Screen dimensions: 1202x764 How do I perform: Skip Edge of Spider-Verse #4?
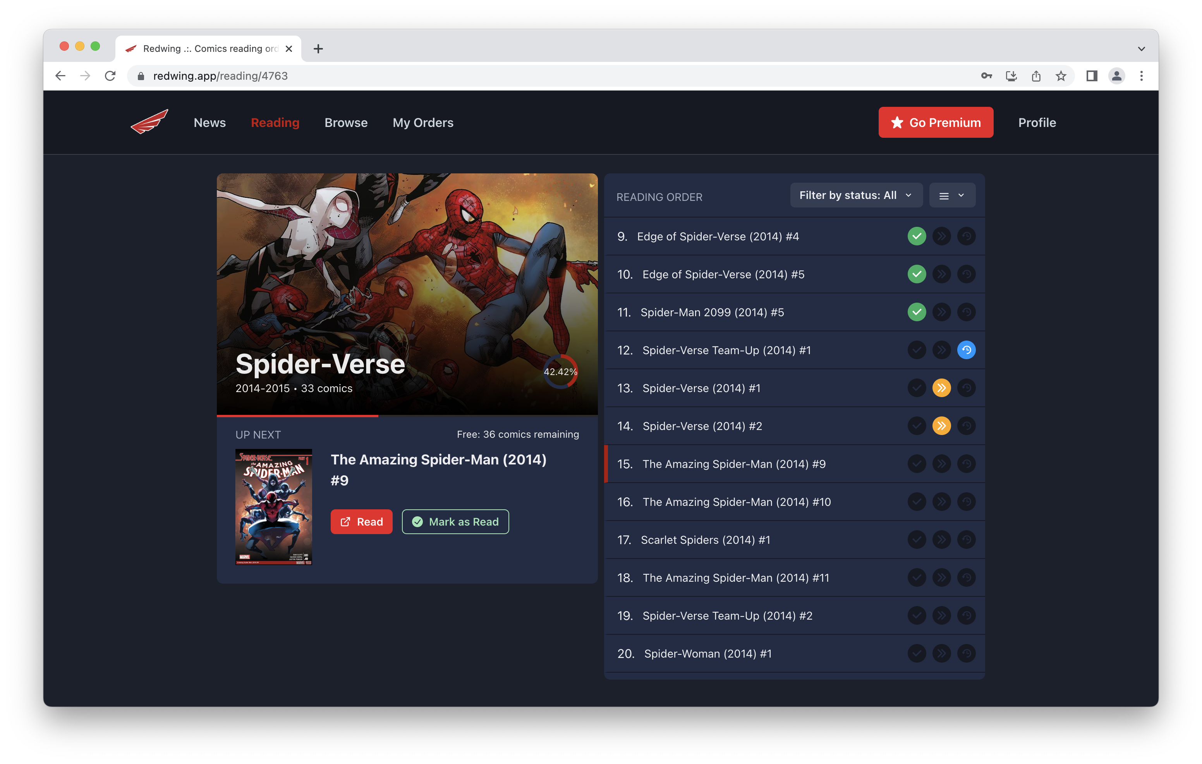[941, 236]
